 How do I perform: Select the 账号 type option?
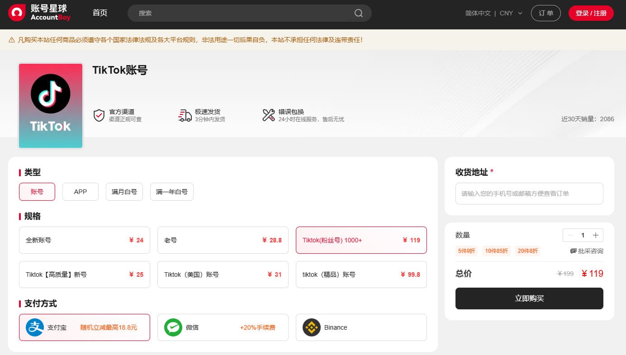pyautogui.click(x=37, y=192)
